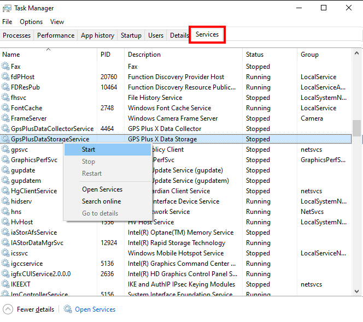Click the igccservice row gear icon

5,264
